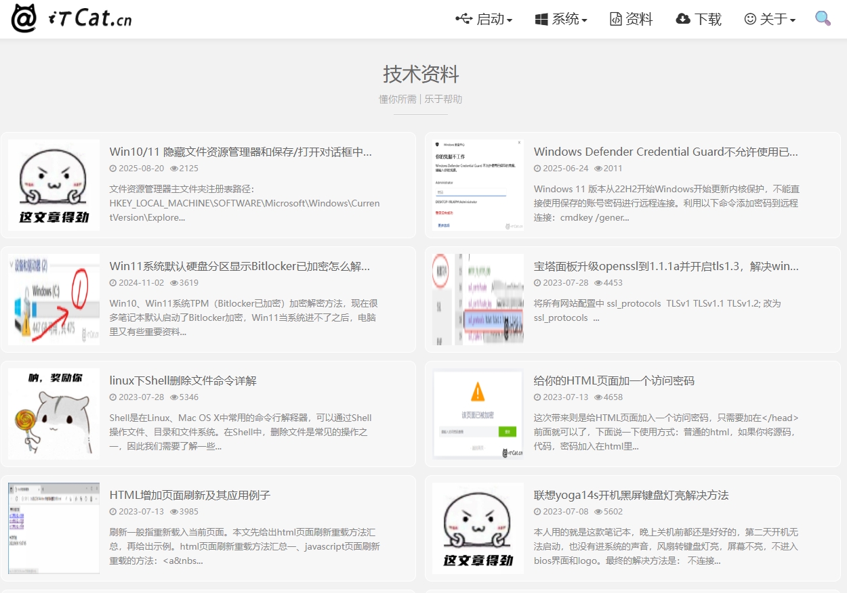
Task: Click the search magnifier icon
Action: coord(823,19)
